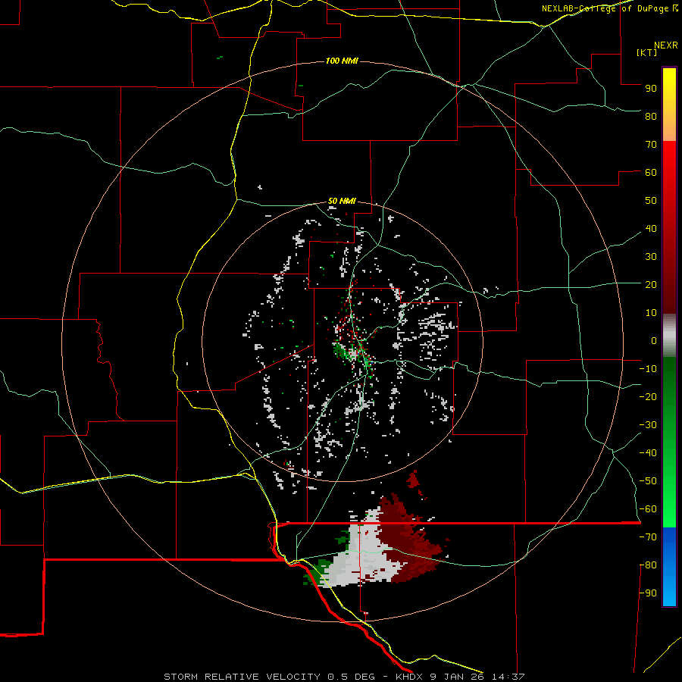Image resolution: width=682 pixels, height=682 pixels.
Task: Click the "50 NMI" range ring label
Action: pyautogui.click(x=342, y=201)
